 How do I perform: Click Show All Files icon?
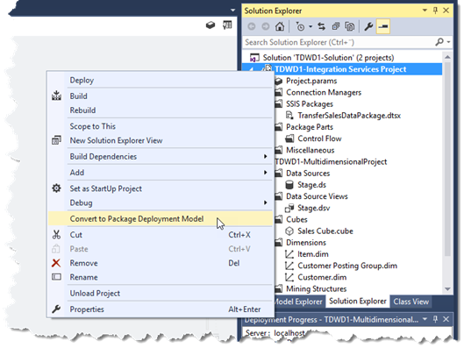[x=349, y=26]
